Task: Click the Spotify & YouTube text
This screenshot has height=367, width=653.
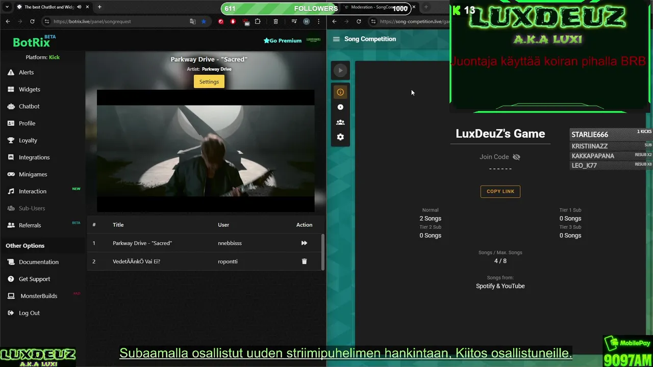Action: 500,286
